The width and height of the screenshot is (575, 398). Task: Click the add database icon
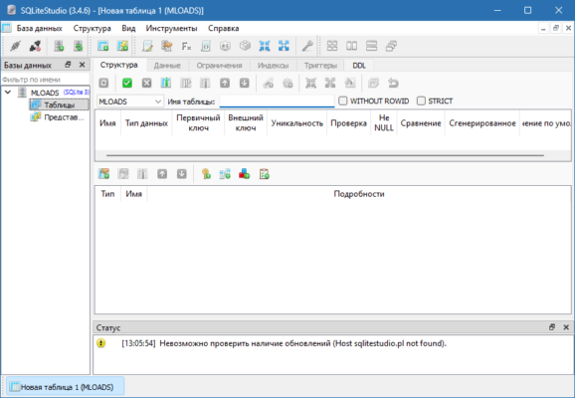[x=59, y=46]
